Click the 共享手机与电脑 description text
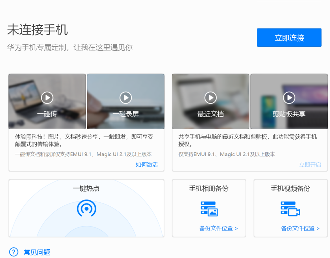This screenshot has width=330, height=258. tap(247, 140)
